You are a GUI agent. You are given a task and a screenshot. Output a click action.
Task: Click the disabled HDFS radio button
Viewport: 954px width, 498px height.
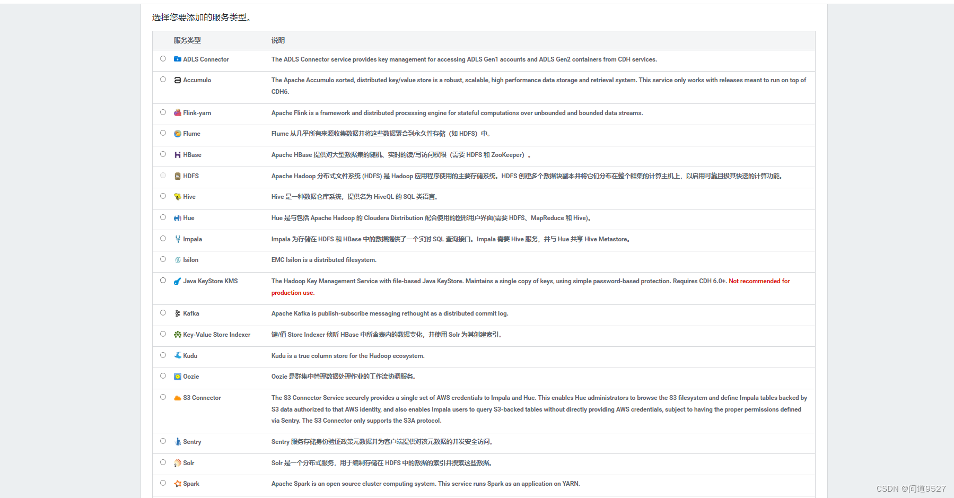[x=163, y=176]
